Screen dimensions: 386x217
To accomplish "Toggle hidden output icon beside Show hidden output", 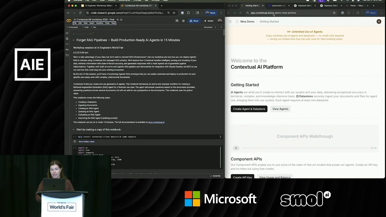I will 75,142.
